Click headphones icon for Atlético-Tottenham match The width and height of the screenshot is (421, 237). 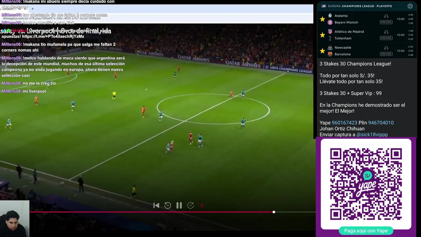[386, 32]
